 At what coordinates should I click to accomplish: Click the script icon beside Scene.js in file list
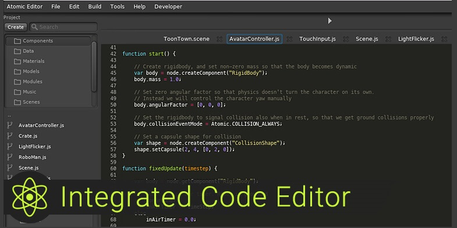coord(10,168)
